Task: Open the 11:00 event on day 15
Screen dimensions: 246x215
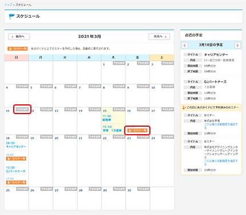Action: tap(107, 118)
